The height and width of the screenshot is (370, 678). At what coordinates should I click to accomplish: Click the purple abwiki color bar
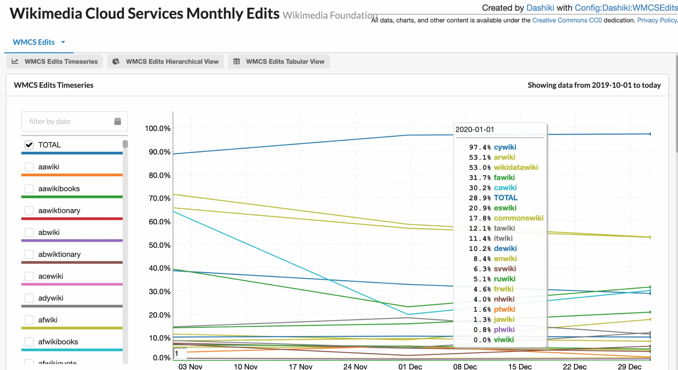click(x=72, y=240)
